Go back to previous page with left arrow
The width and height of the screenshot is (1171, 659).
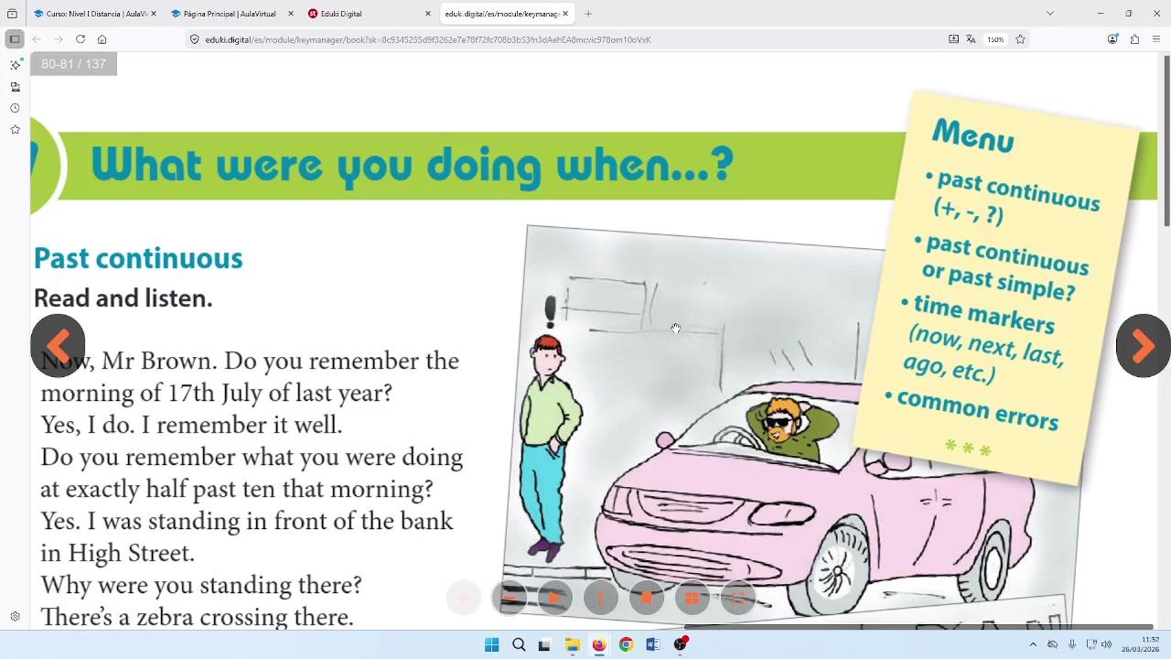click(58, 346)
